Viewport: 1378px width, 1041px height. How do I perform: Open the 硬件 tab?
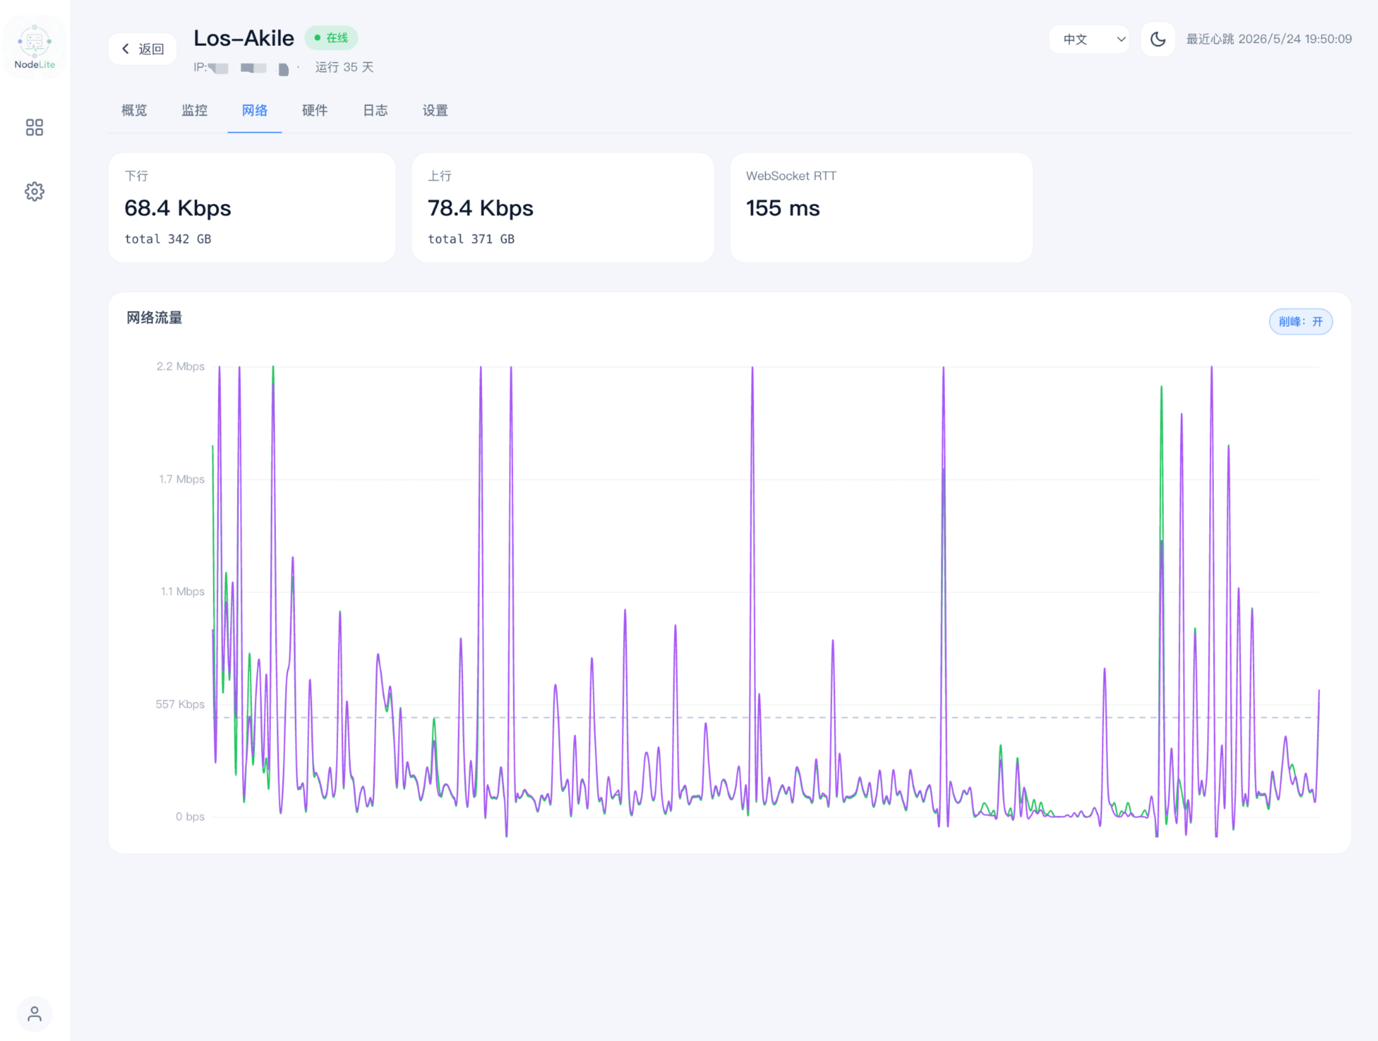coord(315,111)
